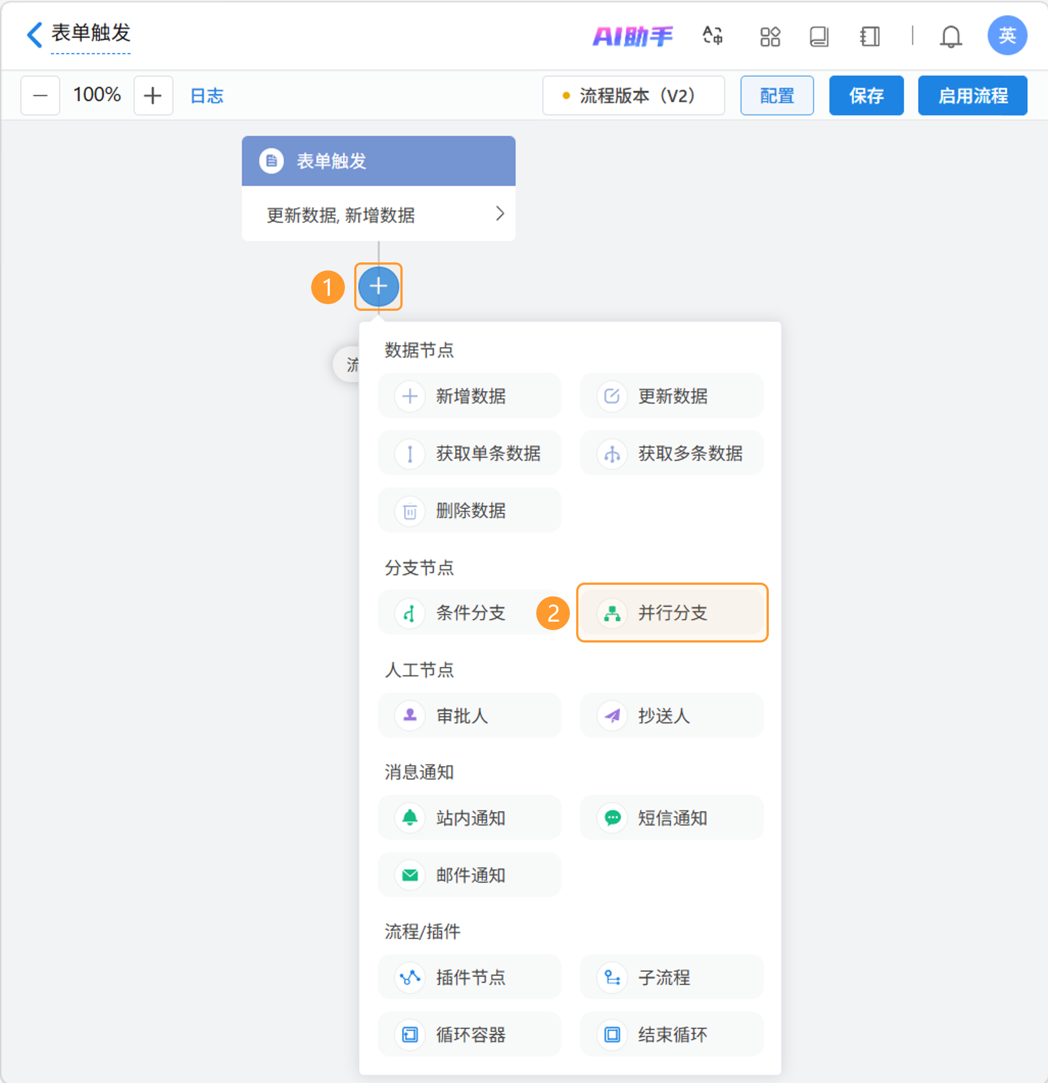Click the 表单触发 title to rename
Viewport: 1048px width, 1083px height.
tap(91, 33)
